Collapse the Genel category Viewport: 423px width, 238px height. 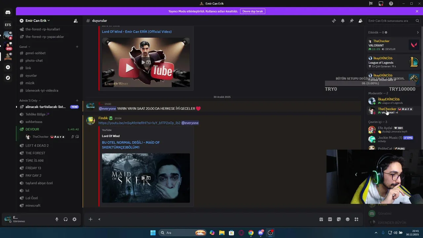25,47
